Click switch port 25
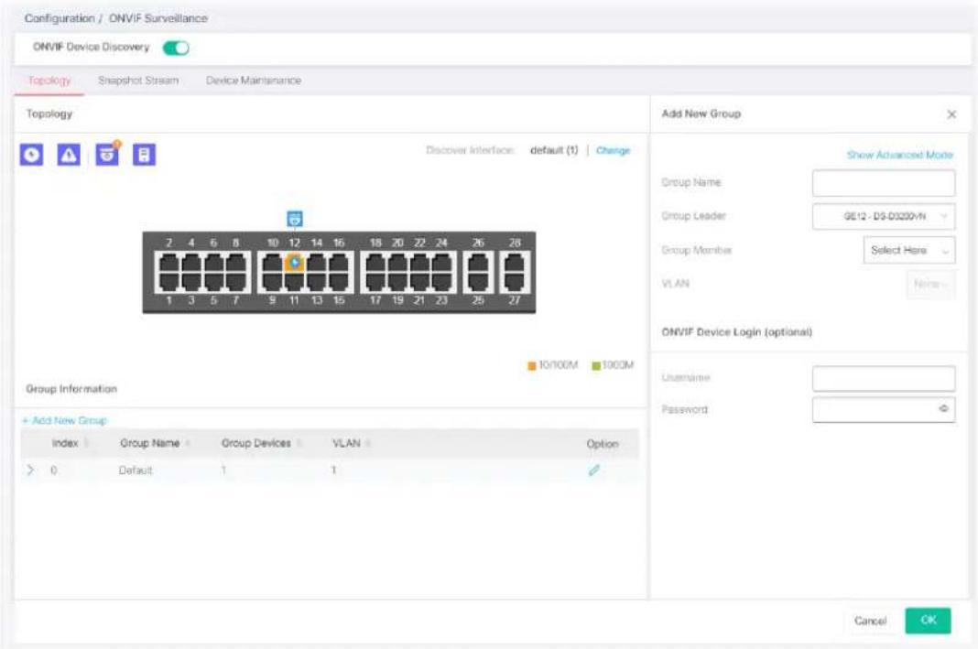978x649 pixels. [x=478, y=281]
